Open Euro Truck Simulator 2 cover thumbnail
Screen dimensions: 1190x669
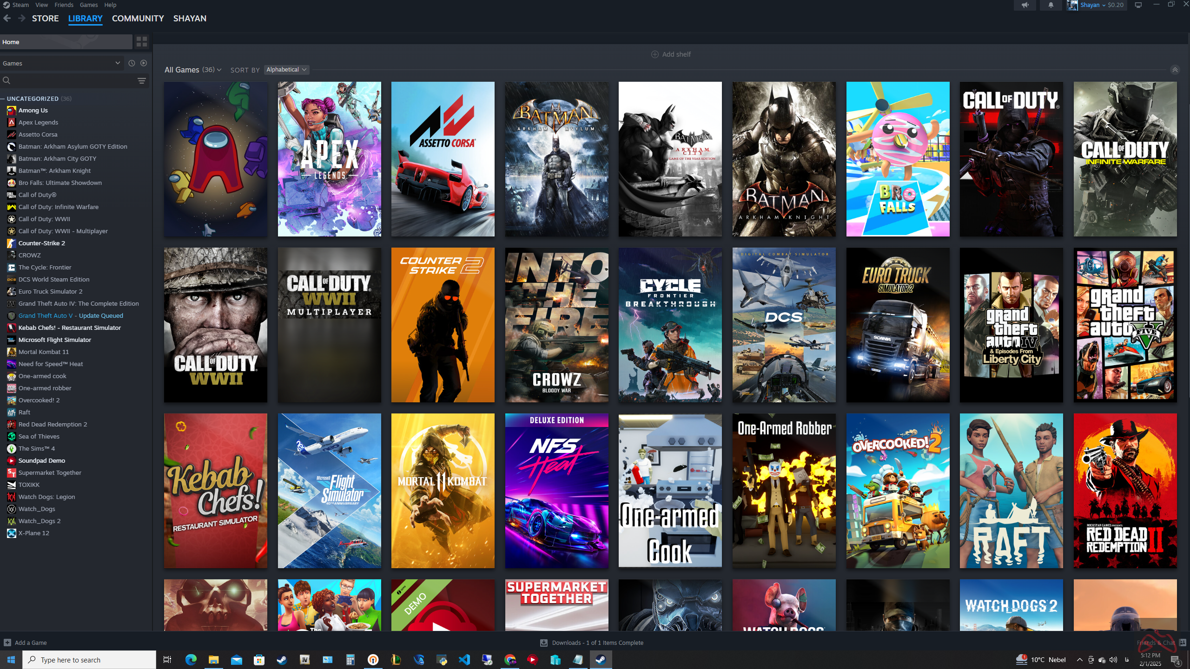pos(897,325)
